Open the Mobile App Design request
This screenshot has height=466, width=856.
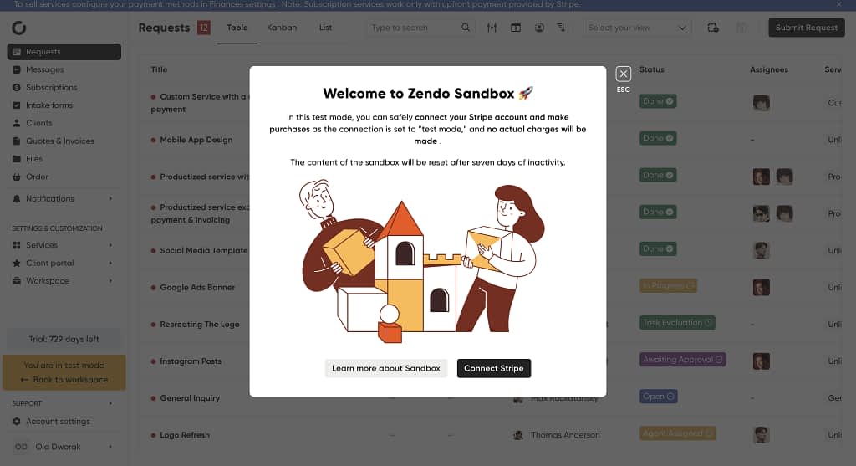(196, 140)
